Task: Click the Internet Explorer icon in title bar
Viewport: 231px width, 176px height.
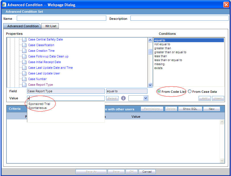Action: (x=4, y=5)
